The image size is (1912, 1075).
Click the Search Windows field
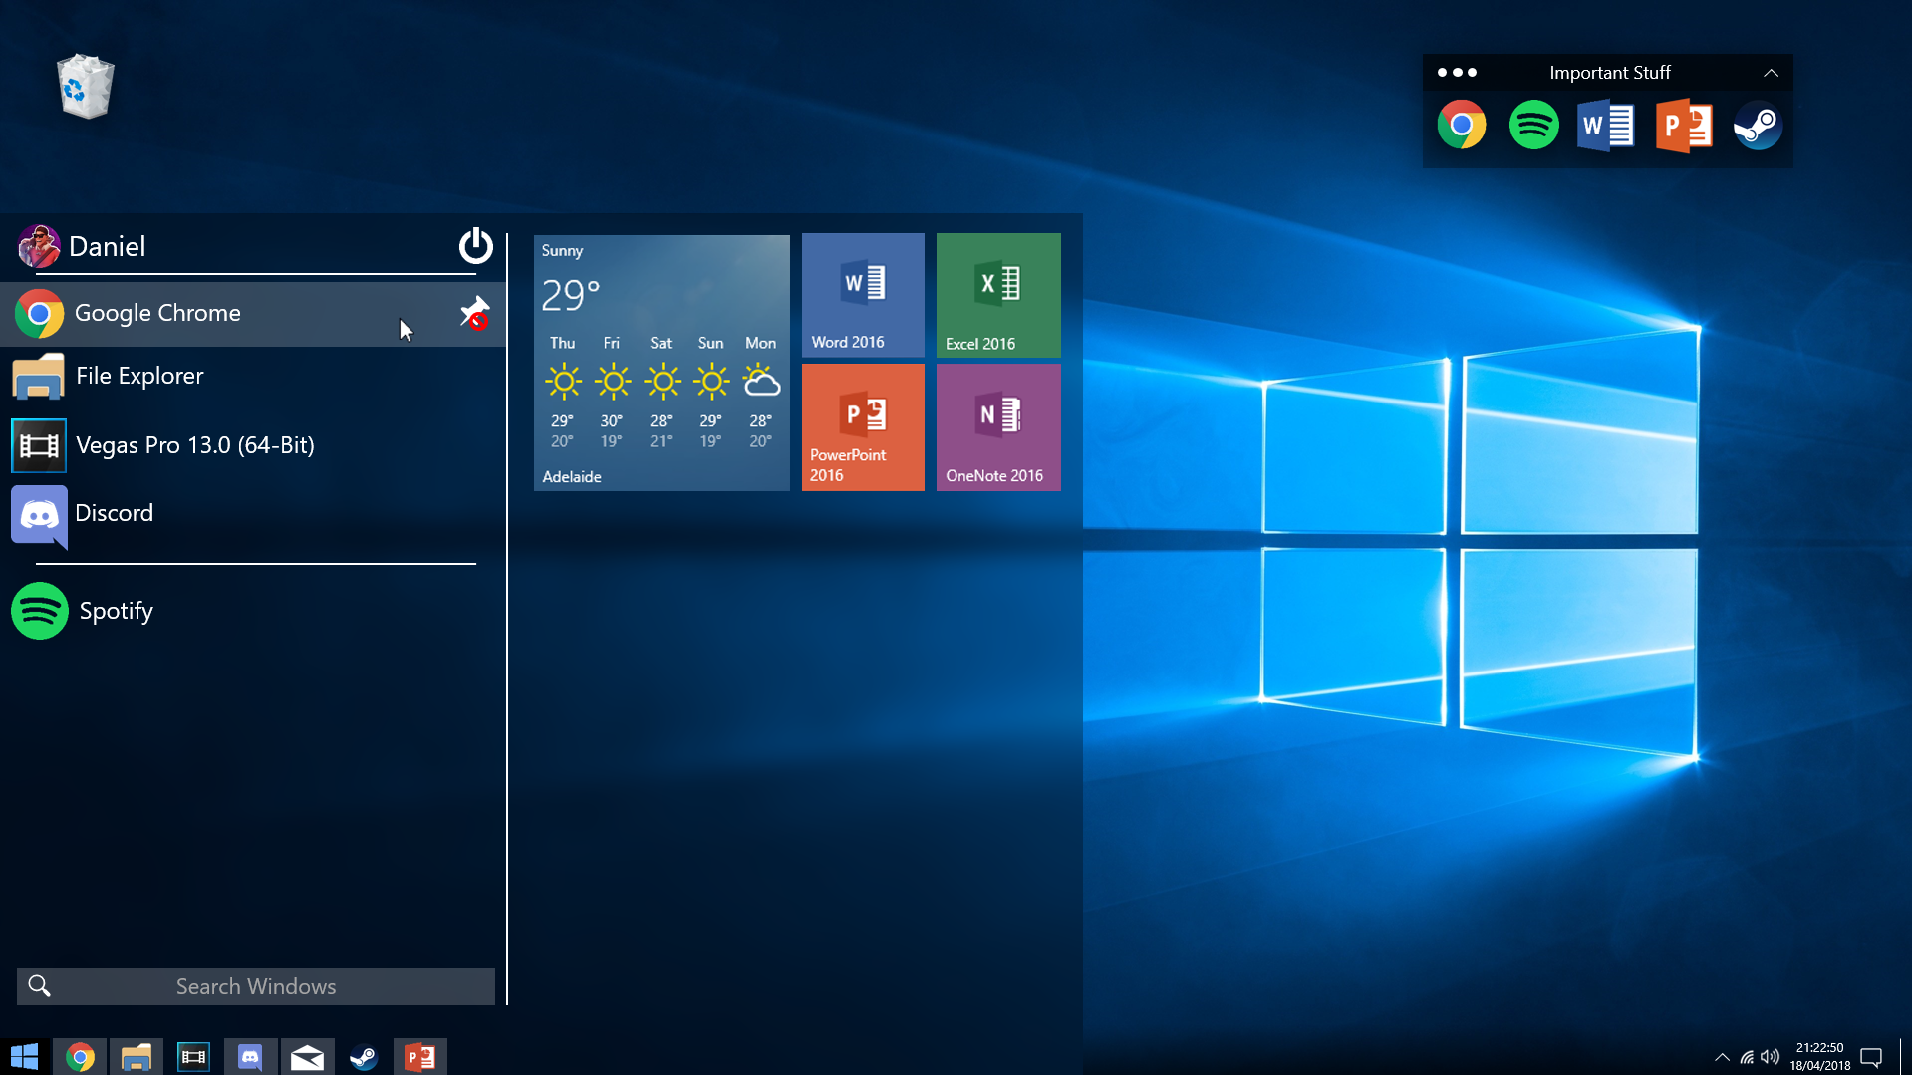[x=256, y=986]
